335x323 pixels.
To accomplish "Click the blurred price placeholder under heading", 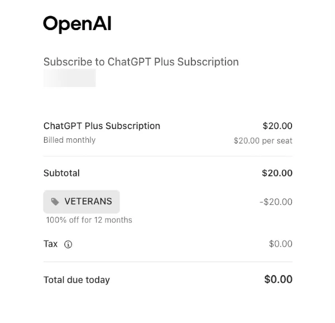I will click(x=69, y=78).
